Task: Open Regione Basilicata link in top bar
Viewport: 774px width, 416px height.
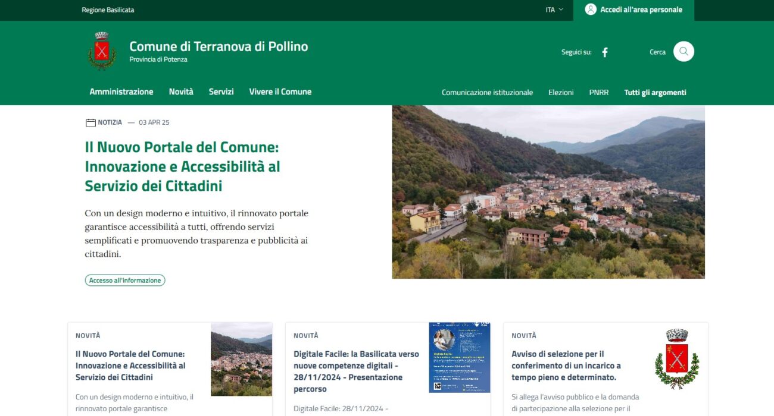Action: [x=108, y=10]
